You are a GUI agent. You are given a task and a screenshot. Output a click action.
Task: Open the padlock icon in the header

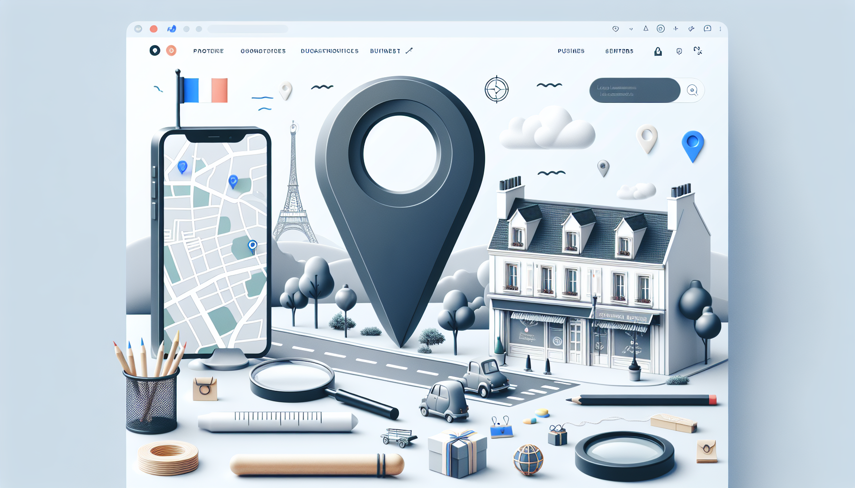[x=658, y=51]
